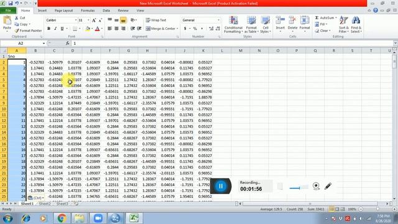Open the File tab

(8, 11)
